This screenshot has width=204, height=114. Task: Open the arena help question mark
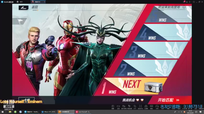click(184, 7)
